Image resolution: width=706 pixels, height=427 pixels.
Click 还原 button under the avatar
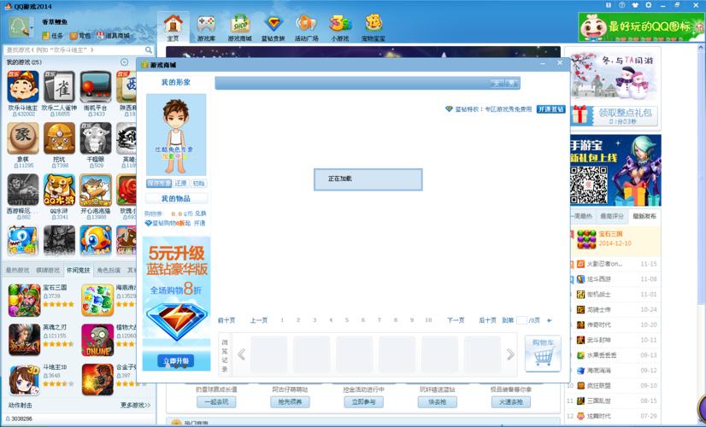click(180, 183)
